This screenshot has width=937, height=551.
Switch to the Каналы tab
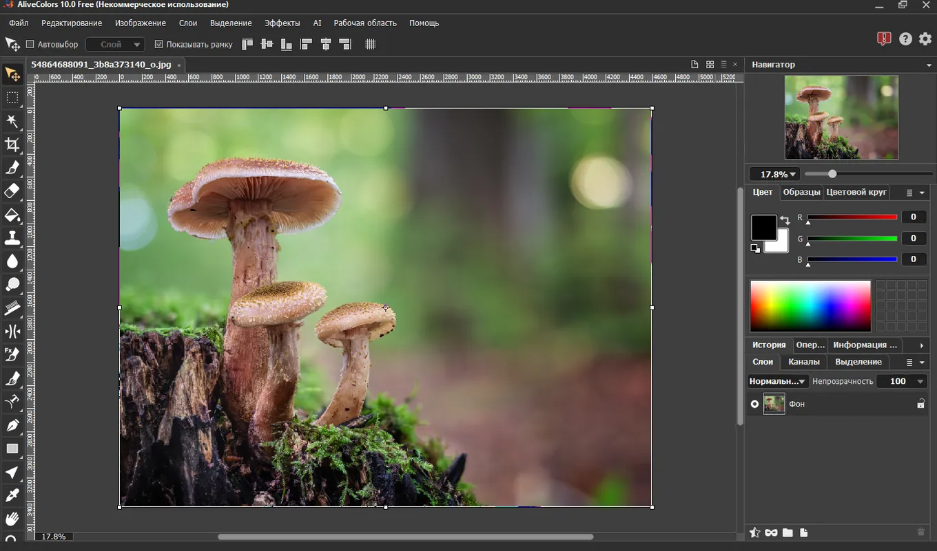[x=803, y=362]
